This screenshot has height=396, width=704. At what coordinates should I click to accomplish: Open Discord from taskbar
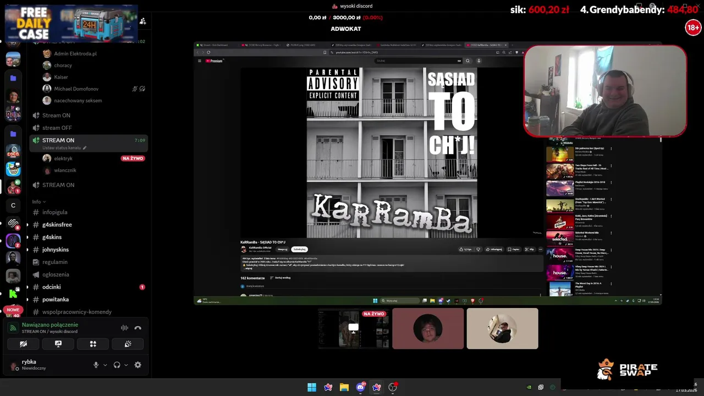pos(360,387)
